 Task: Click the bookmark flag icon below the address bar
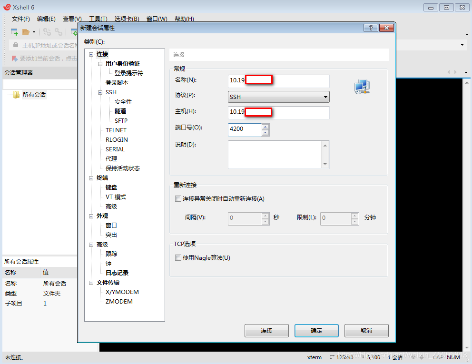[x=14, y=58]
